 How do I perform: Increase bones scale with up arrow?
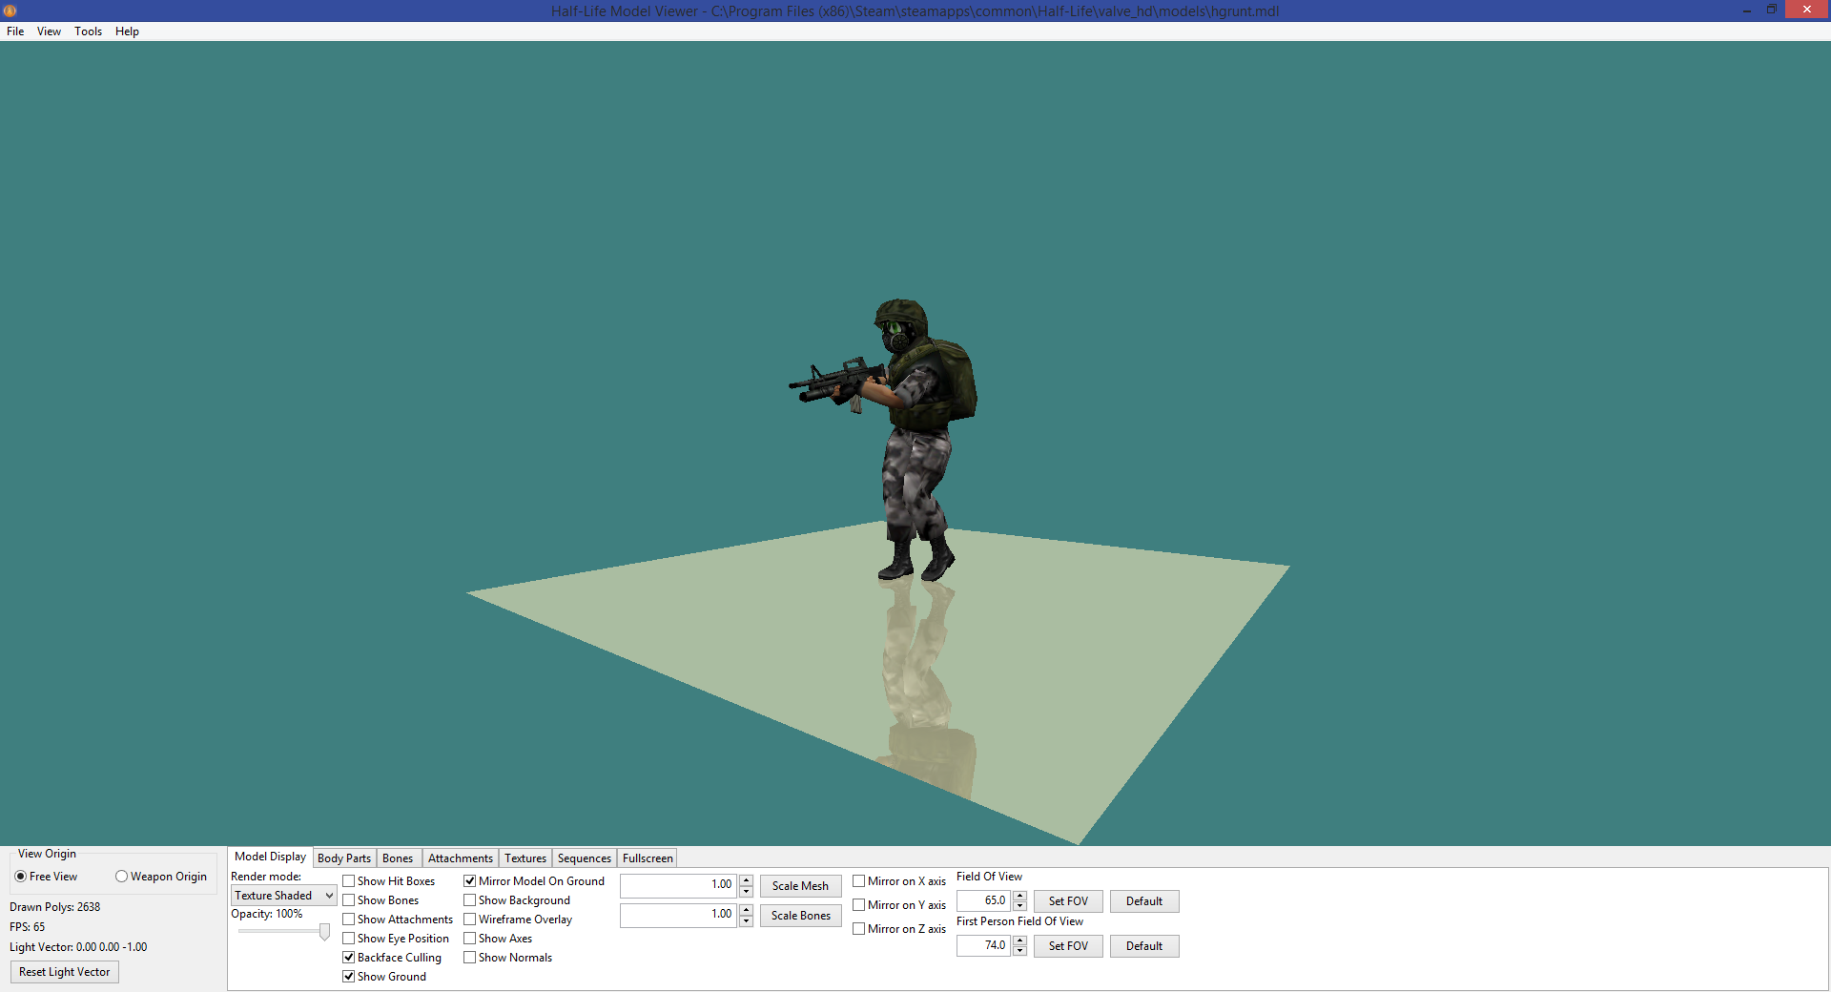click(746, 910)
